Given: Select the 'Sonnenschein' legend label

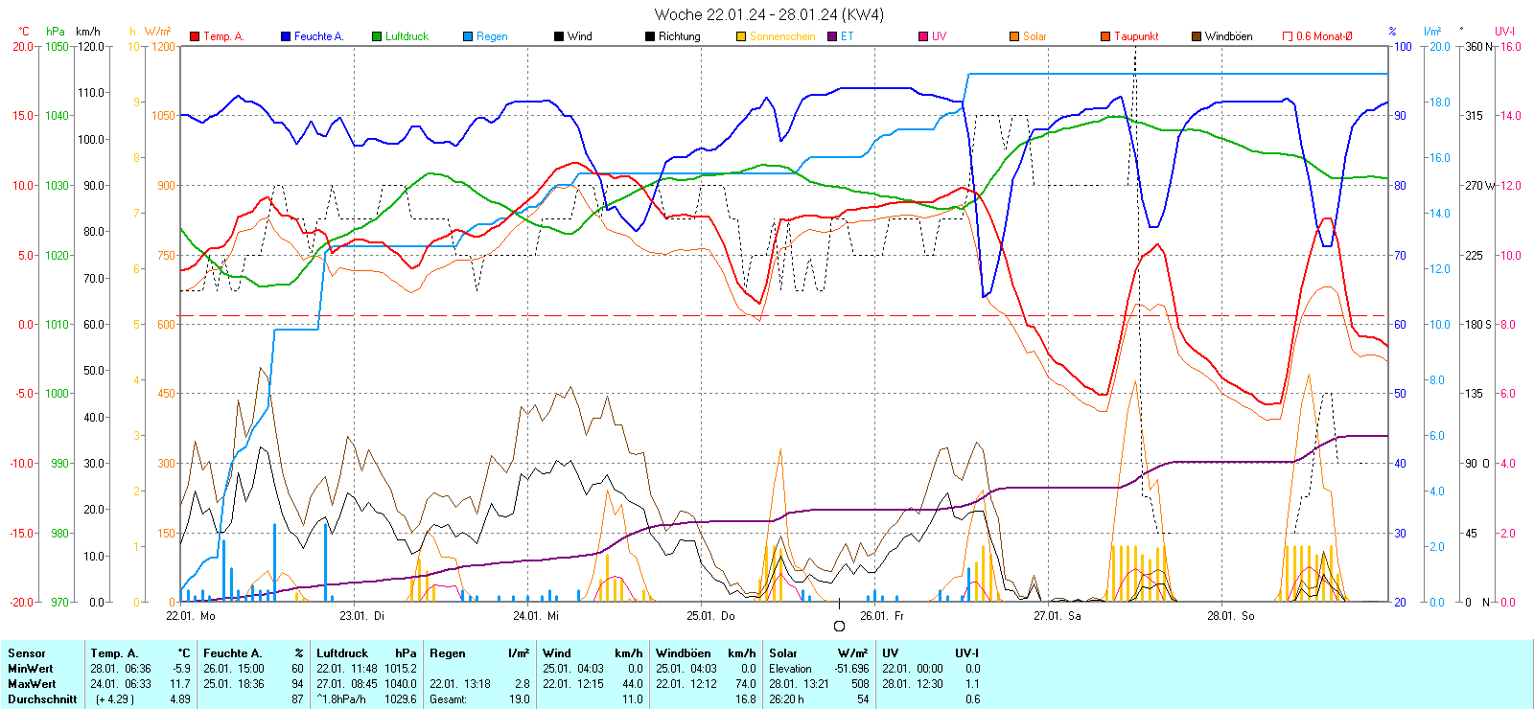Looking at the screenshot, I should (782, 36).
